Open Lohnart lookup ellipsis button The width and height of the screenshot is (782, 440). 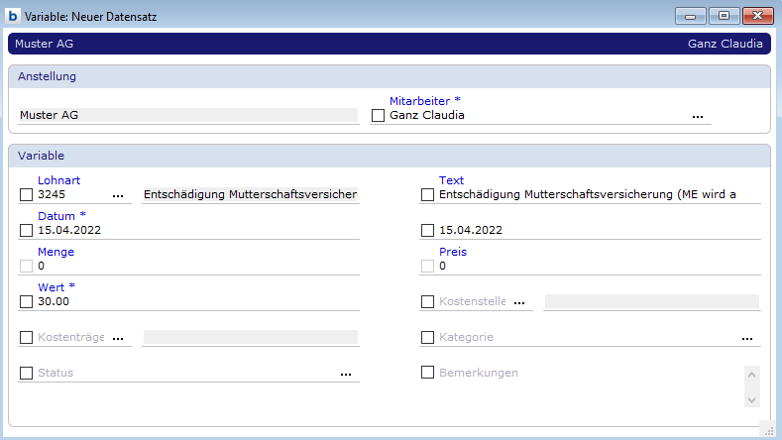click(119, 196)
